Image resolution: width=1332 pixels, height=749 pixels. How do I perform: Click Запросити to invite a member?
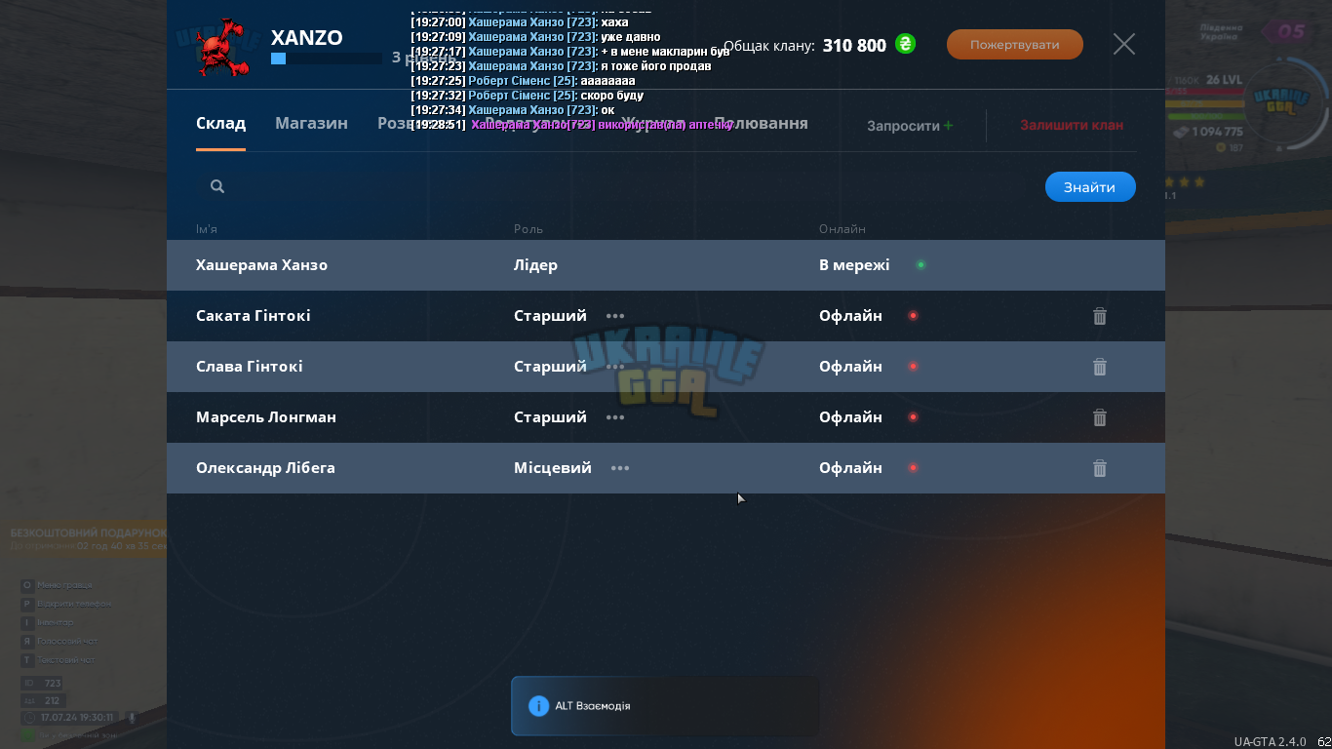point(910,126)
